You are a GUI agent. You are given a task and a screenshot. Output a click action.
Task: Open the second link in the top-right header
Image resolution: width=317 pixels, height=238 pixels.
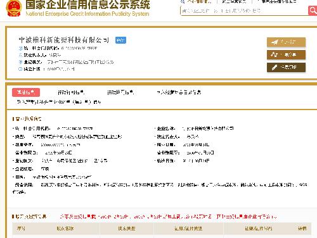tap(234, 1)
